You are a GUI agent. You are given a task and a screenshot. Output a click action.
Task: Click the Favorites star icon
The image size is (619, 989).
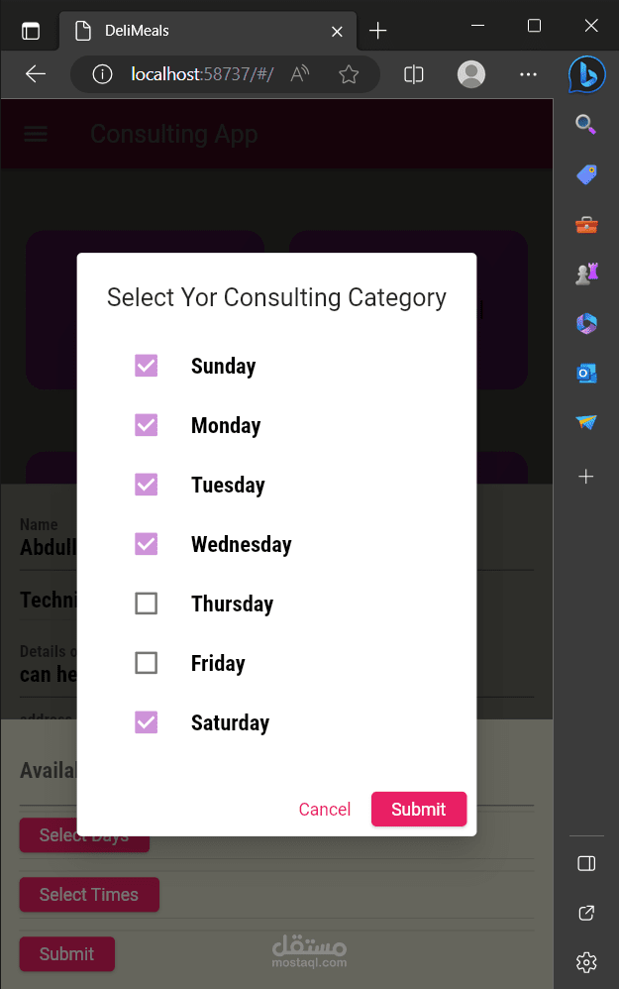349,74
